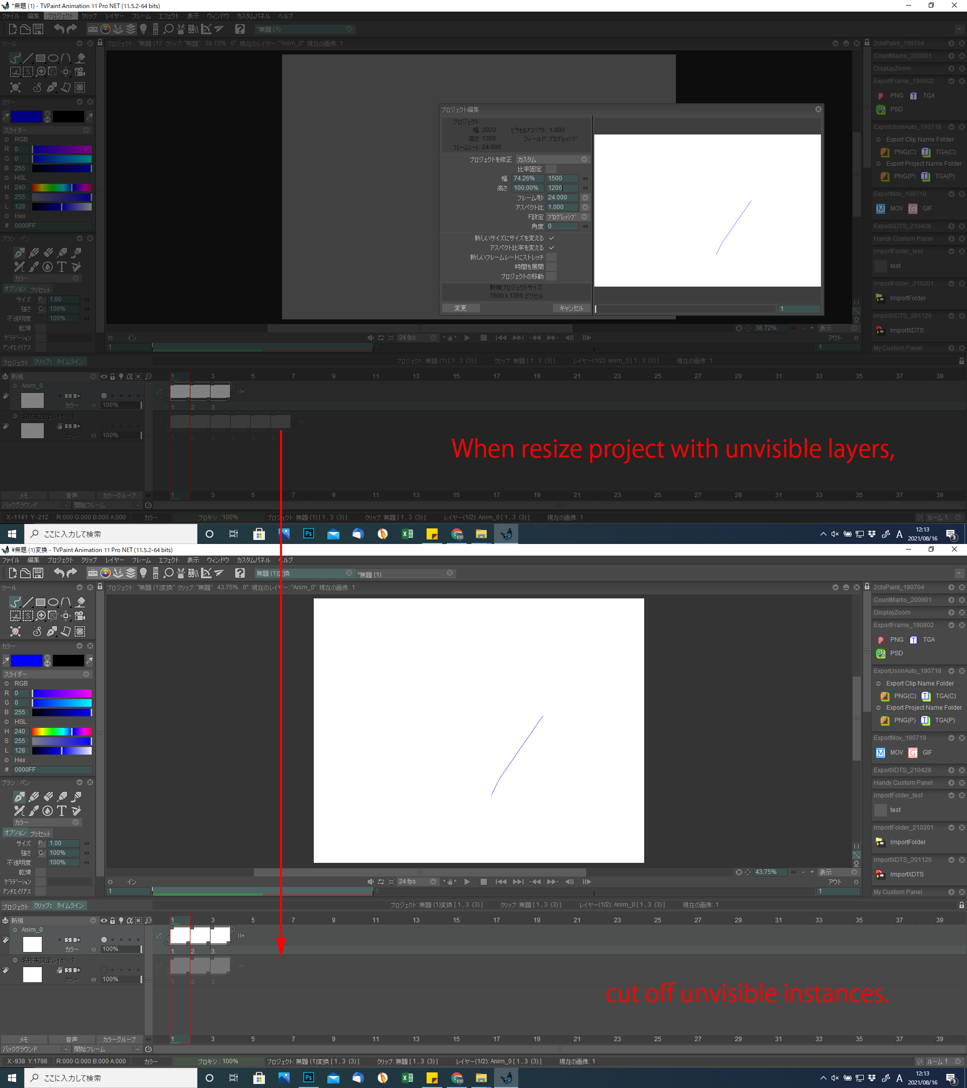Open the エフェクト menu in 変換 window
This screenshot has width=967, height=1088.
(x=169, y=560)
